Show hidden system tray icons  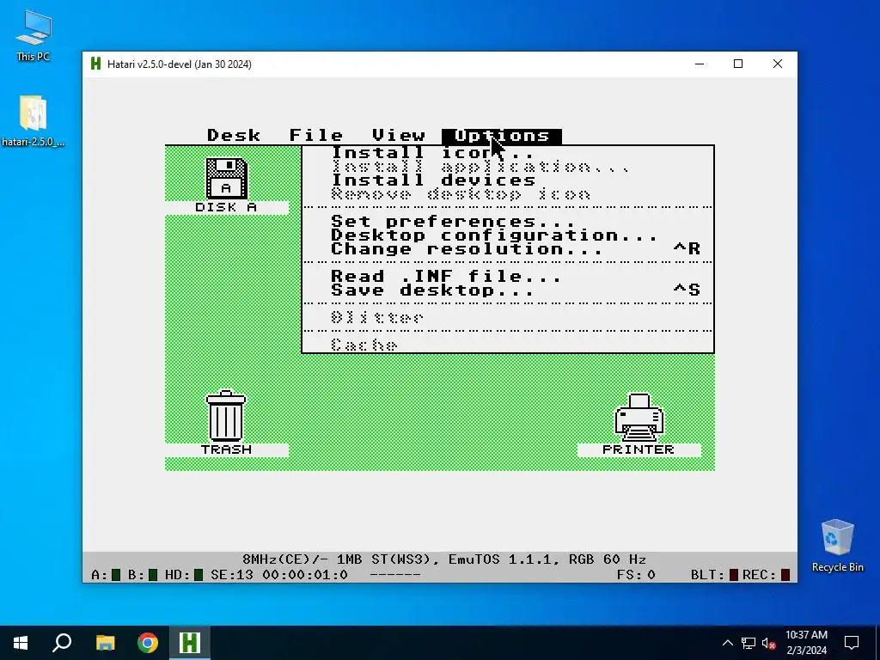(x=727, y=643)
